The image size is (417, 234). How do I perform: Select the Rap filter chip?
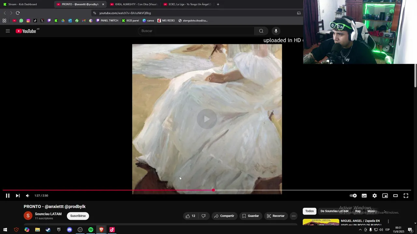[x=358, y=211]
